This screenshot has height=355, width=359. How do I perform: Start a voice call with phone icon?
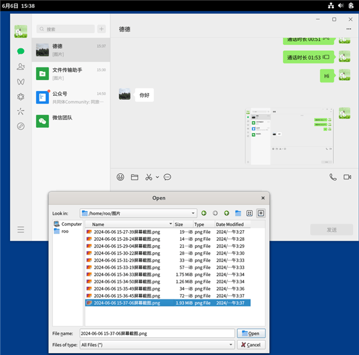point(333,177)
